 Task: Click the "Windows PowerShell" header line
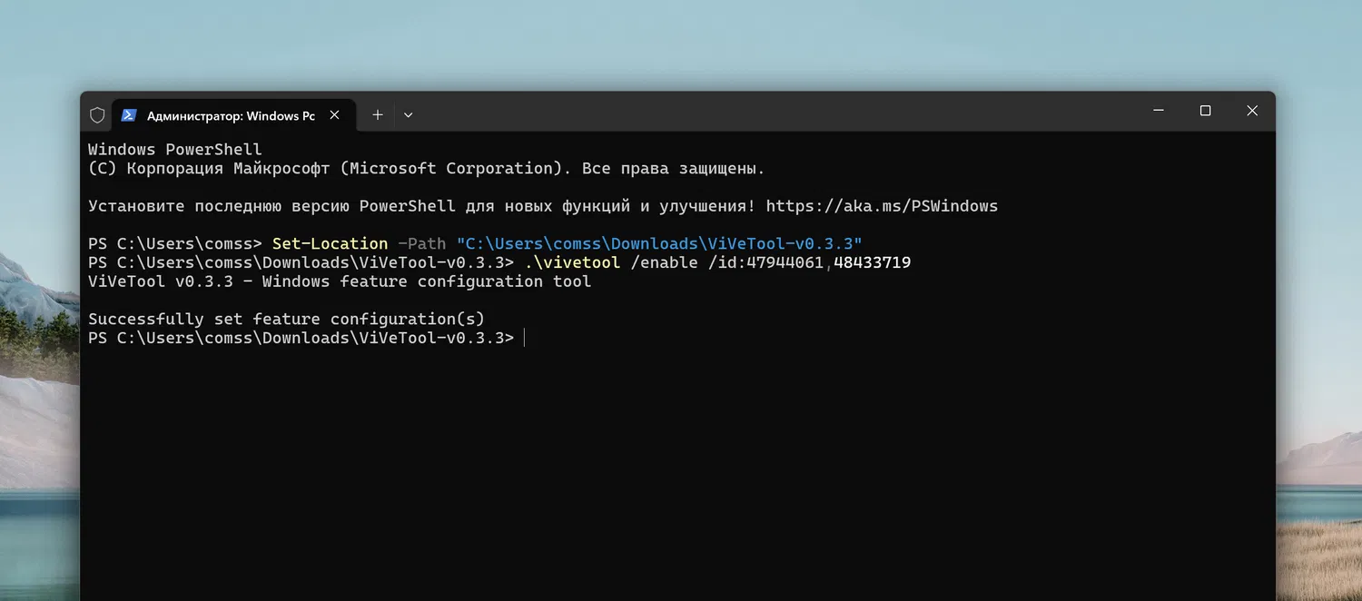point(174,150)
